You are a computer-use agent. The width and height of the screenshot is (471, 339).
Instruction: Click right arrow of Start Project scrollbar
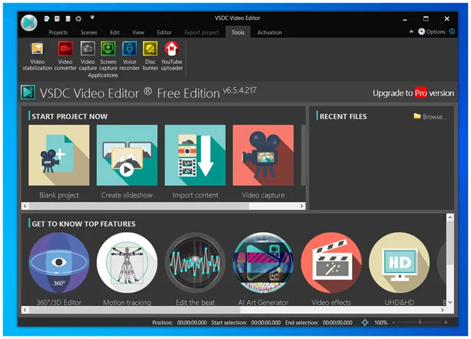[x=301, y=206]
